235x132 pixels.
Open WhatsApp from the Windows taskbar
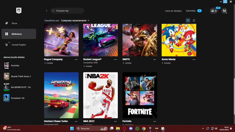(137, 128)
